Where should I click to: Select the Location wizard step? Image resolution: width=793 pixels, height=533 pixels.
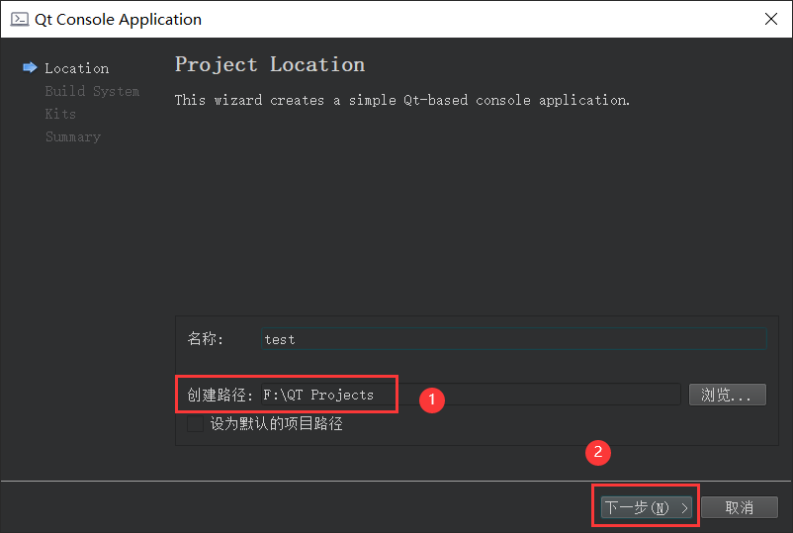click(x=77, y=68)
